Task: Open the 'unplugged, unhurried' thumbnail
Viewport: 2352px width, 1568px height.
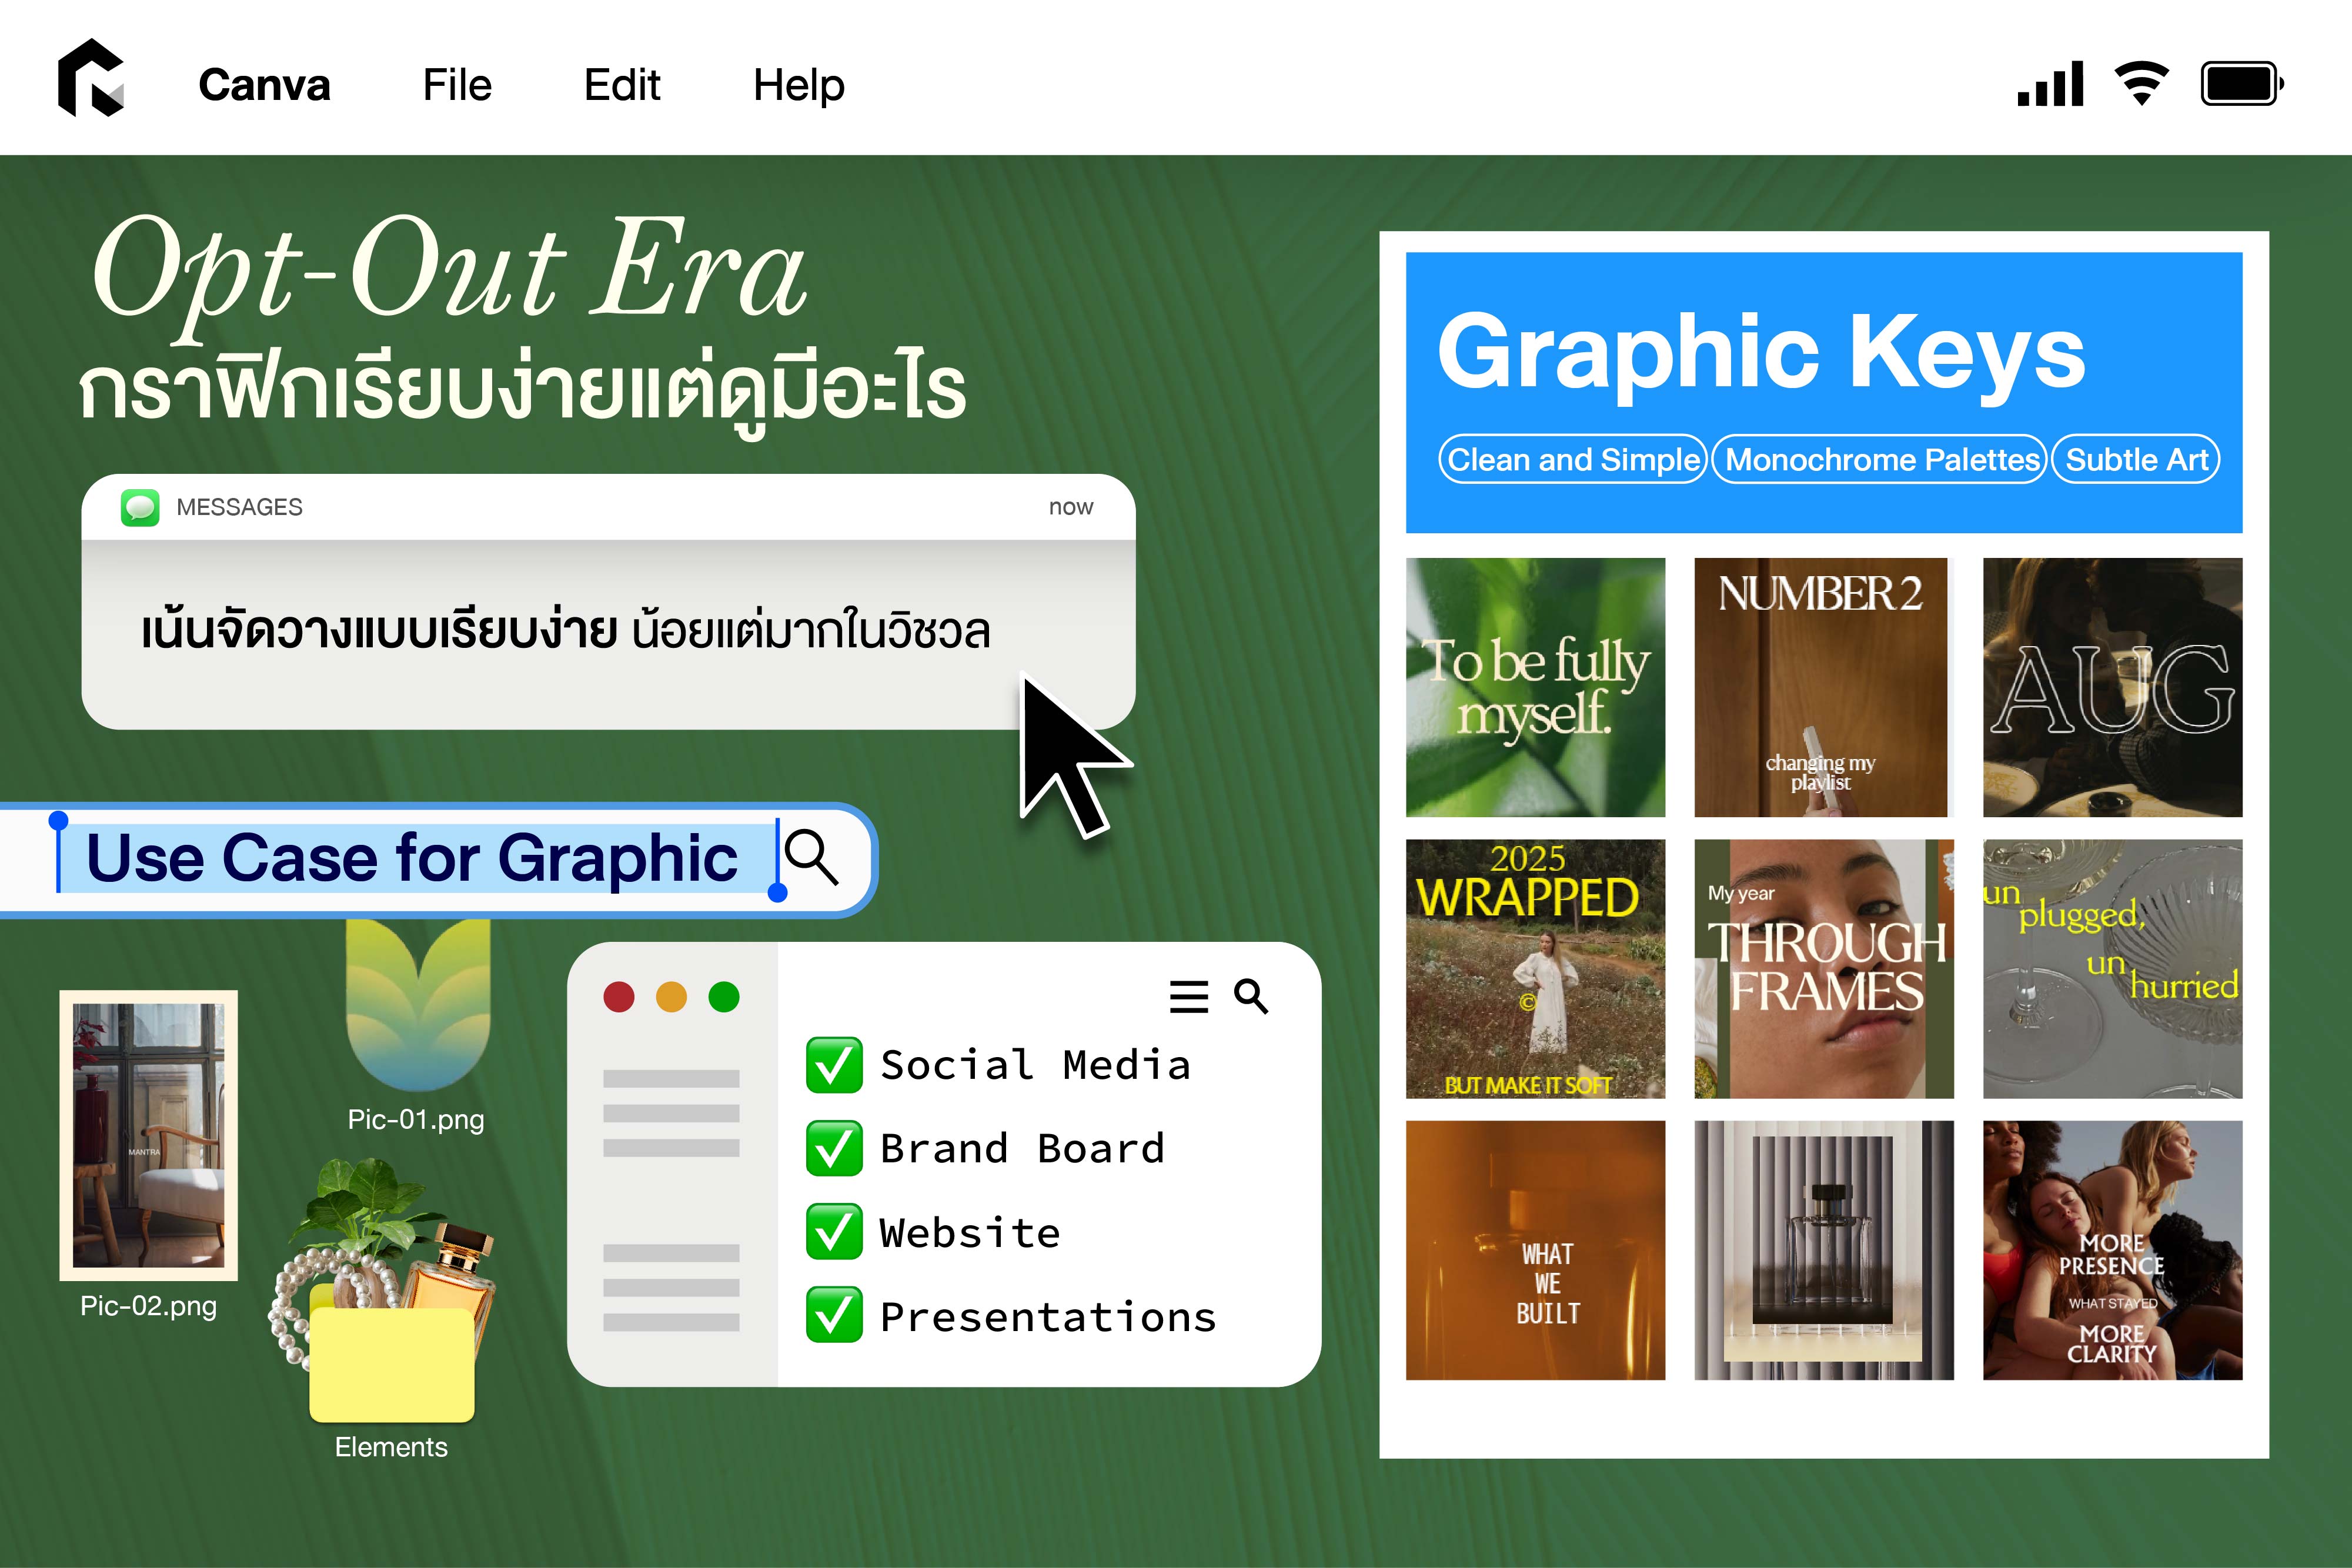Action: [x=2113, y=969]
